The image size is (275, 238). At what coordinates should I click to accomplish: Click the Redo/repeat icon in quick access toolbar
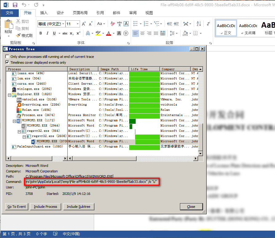pos(36,5)
